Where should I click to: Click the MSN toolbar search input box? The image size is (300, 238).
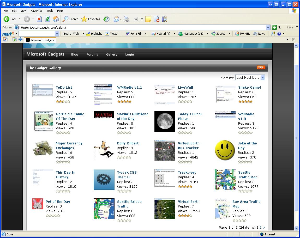pos(37,34)
